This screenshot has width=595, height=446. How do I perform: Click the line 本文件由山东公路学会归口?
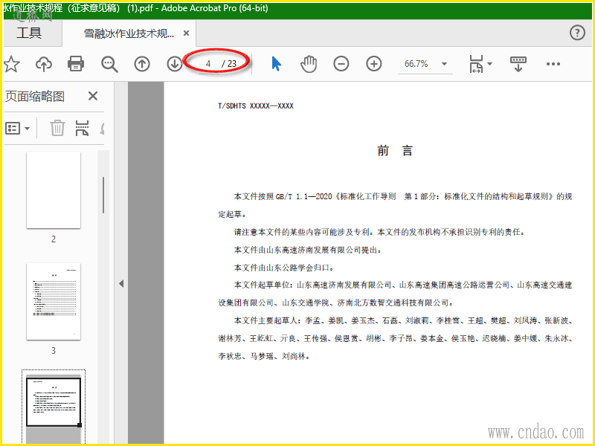click(x=284, y=268)
